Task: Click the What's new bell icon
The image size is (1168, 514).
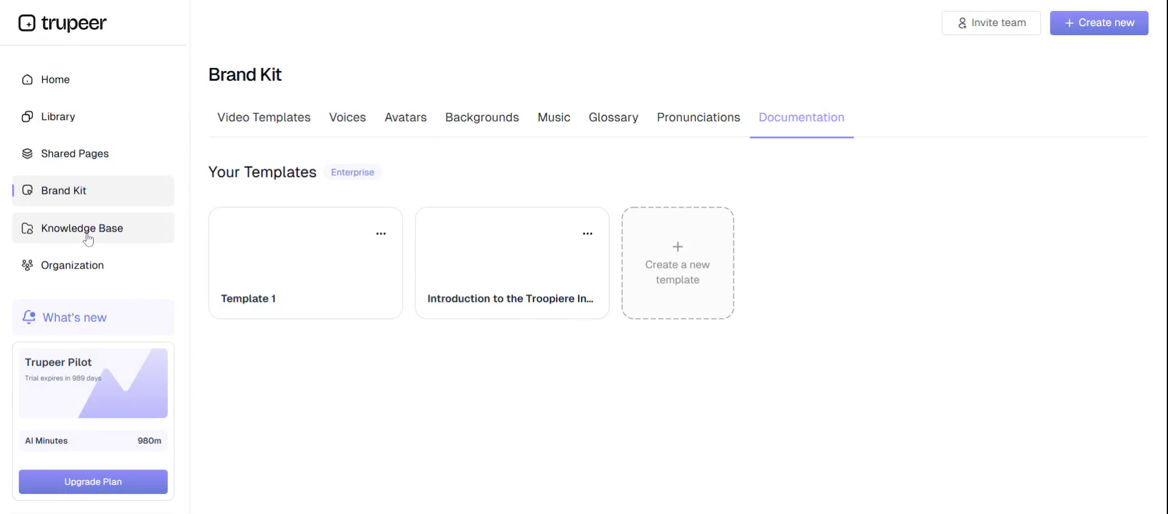Action: (x=29, y=317)
